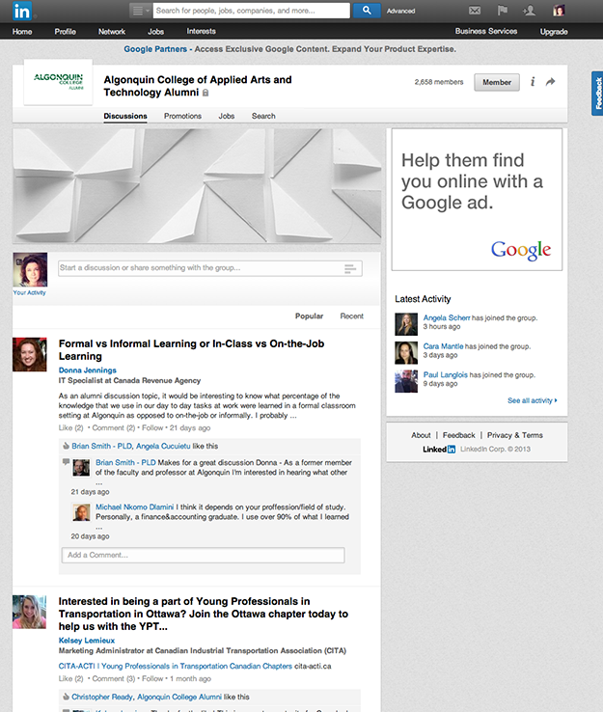Share the group using arrow icon
This screenshot has height=712, width=603.
[550, 82]
